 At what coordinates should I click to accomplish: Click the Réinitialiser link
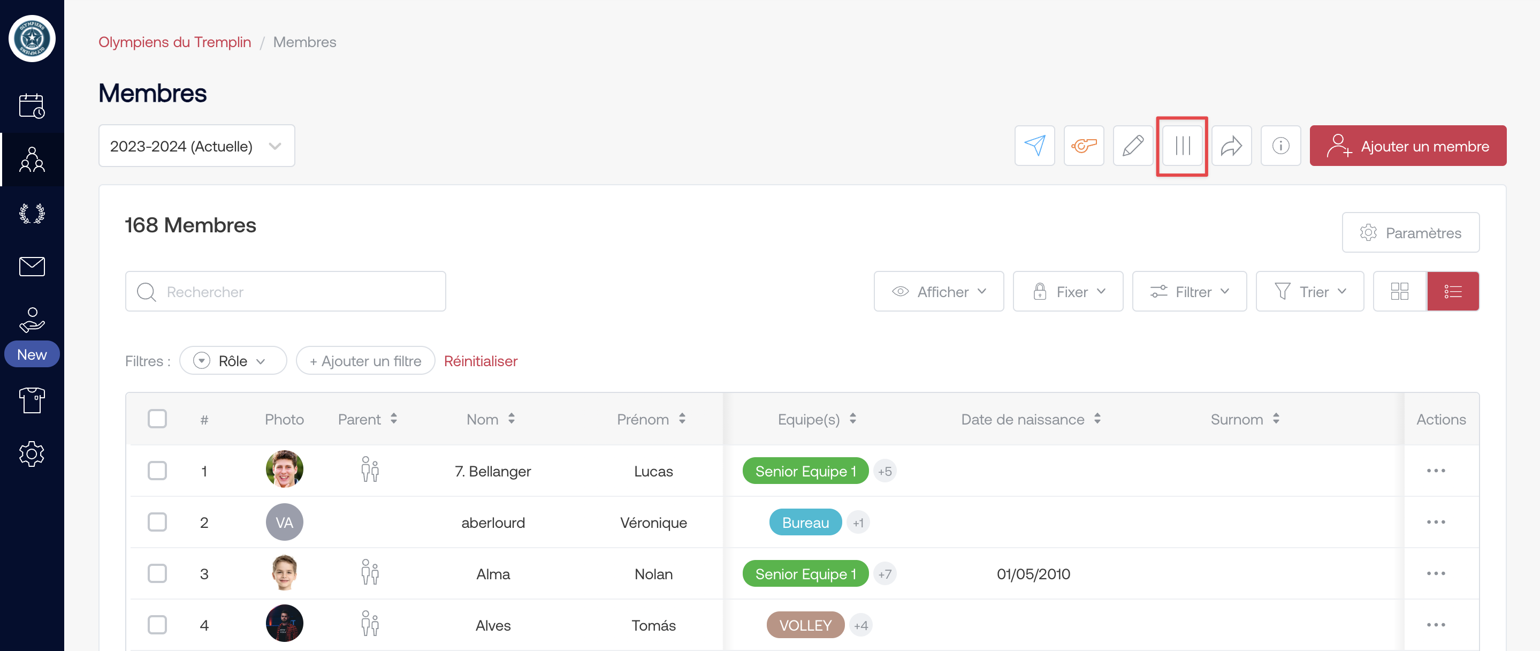[480, 361]
